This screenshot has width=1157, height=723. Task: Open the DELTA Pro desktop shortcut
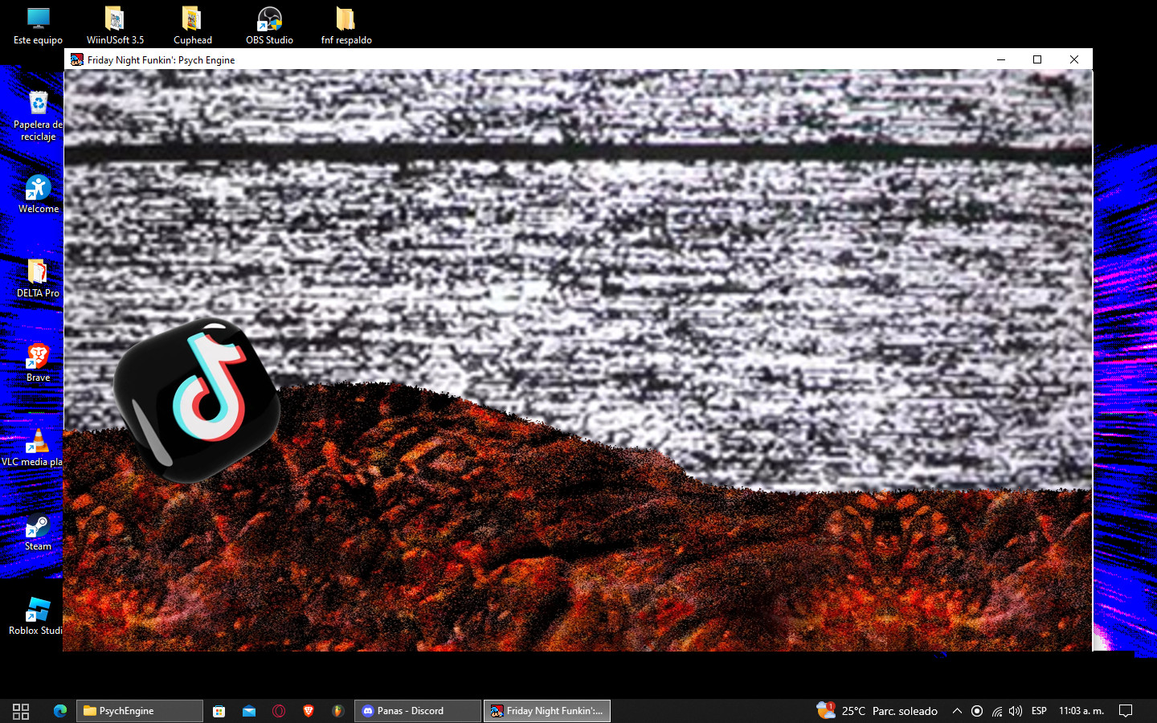point(38,279)
